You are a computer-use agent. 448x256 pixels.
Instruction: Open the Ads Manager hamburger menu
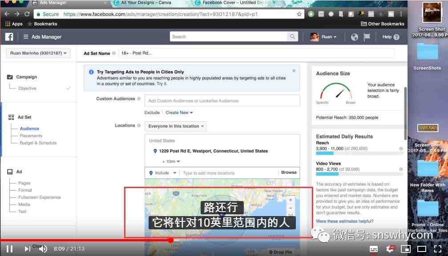click(x=26, y=37)
